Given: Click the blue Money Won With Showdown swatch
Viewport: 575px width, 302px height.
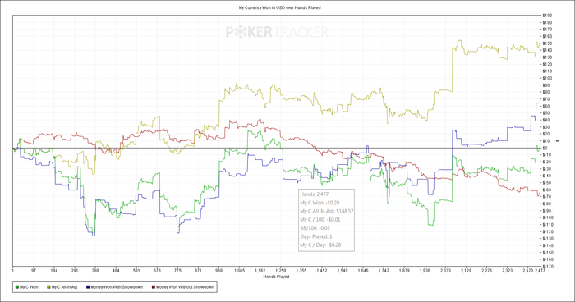Looking at the screenshot, I should pyautogui.click(x=88, y=287).
